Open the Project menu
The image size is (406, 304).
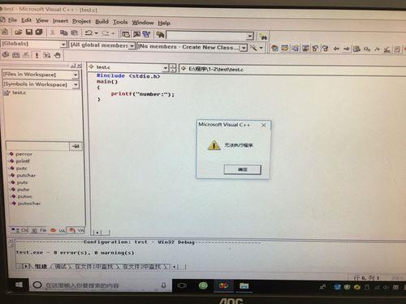(x=81, y=21)
